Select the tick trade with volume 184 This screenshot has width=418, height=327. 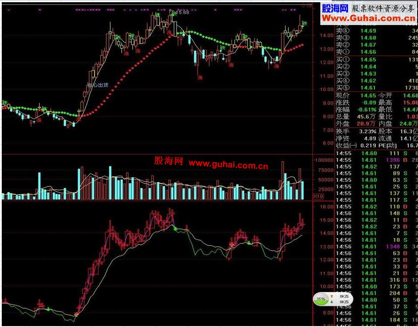tap(376, 320)
